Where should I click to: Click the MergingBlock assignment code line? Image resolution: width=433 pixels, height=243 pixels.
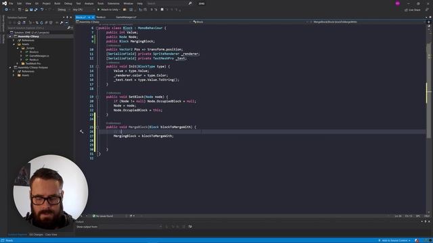pos(143,136)
